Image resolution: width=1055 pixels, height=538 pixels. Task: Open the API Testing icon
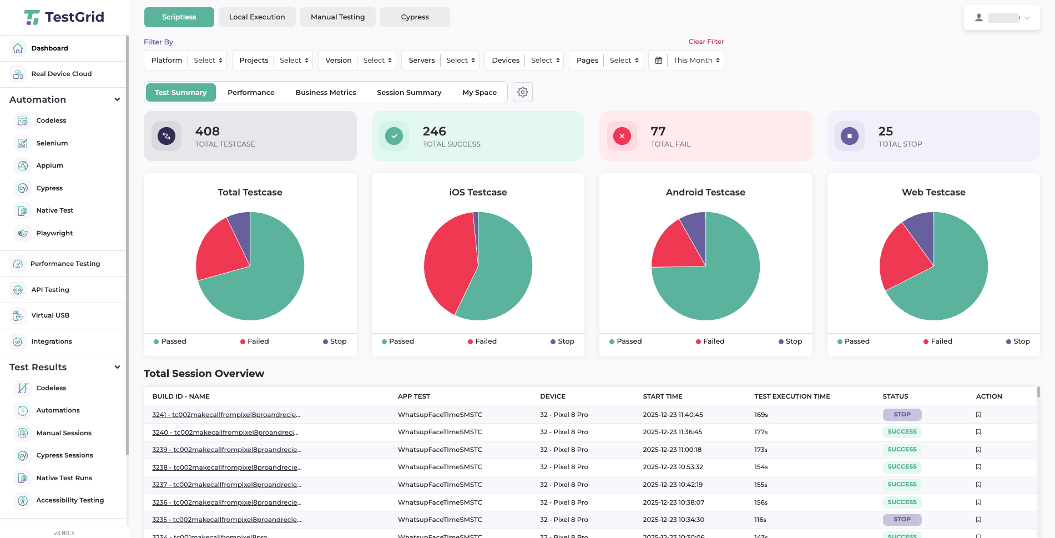click(18, 290)
